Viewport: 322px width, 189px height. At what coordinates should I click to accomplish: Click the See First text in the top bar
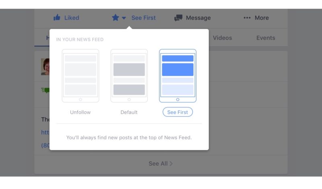tap(144, 18)
